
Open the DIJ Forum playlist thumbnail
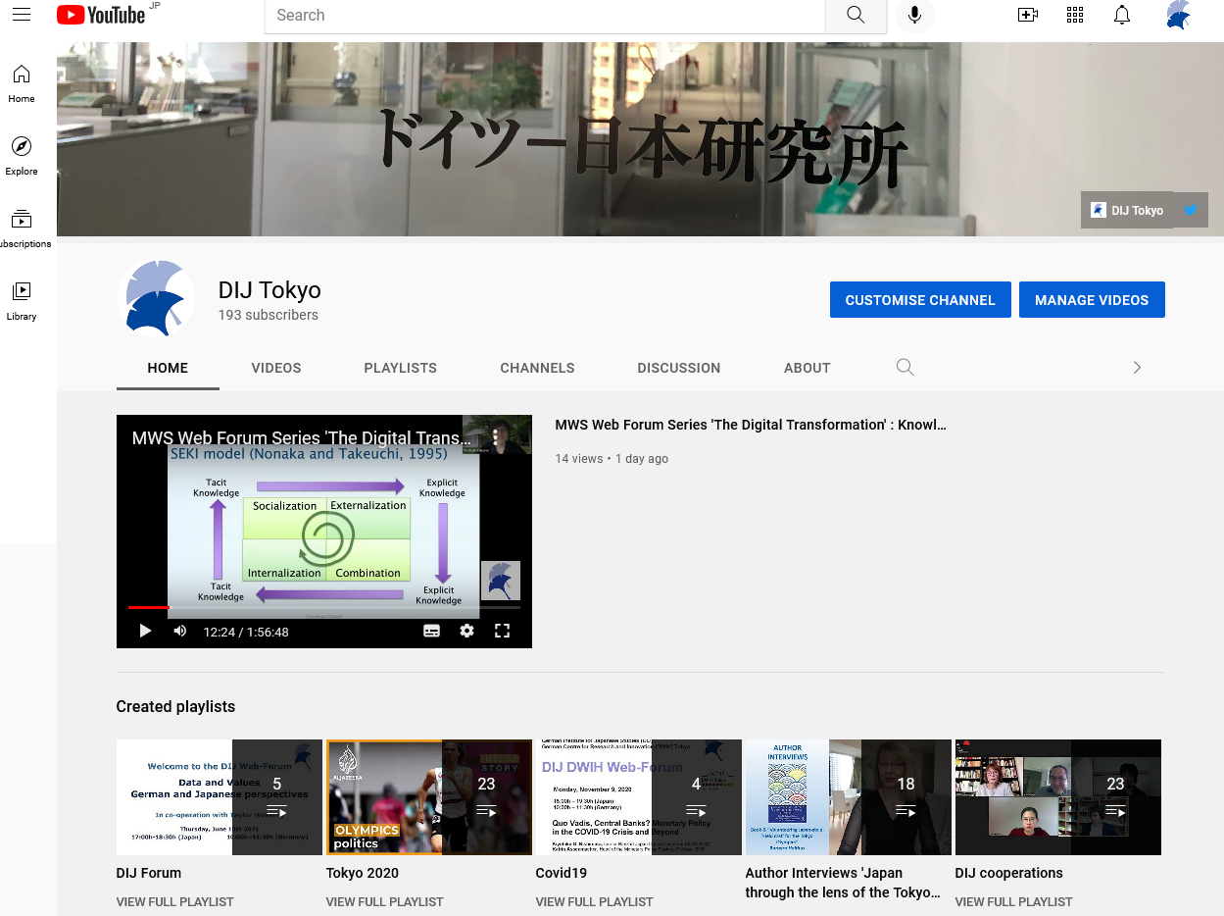220,797
